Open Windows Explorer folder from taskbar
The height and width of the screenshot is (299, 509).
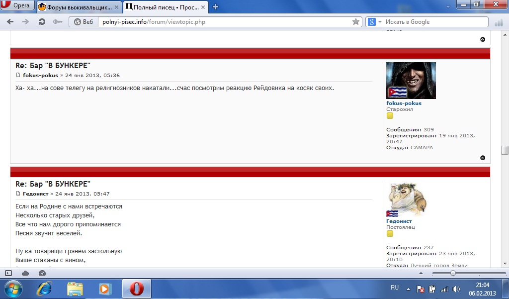tap(75, 289)
